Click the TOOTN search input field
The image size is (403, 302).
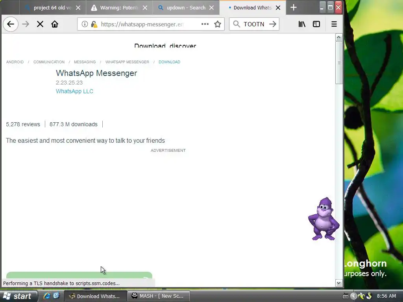[255, 24]
